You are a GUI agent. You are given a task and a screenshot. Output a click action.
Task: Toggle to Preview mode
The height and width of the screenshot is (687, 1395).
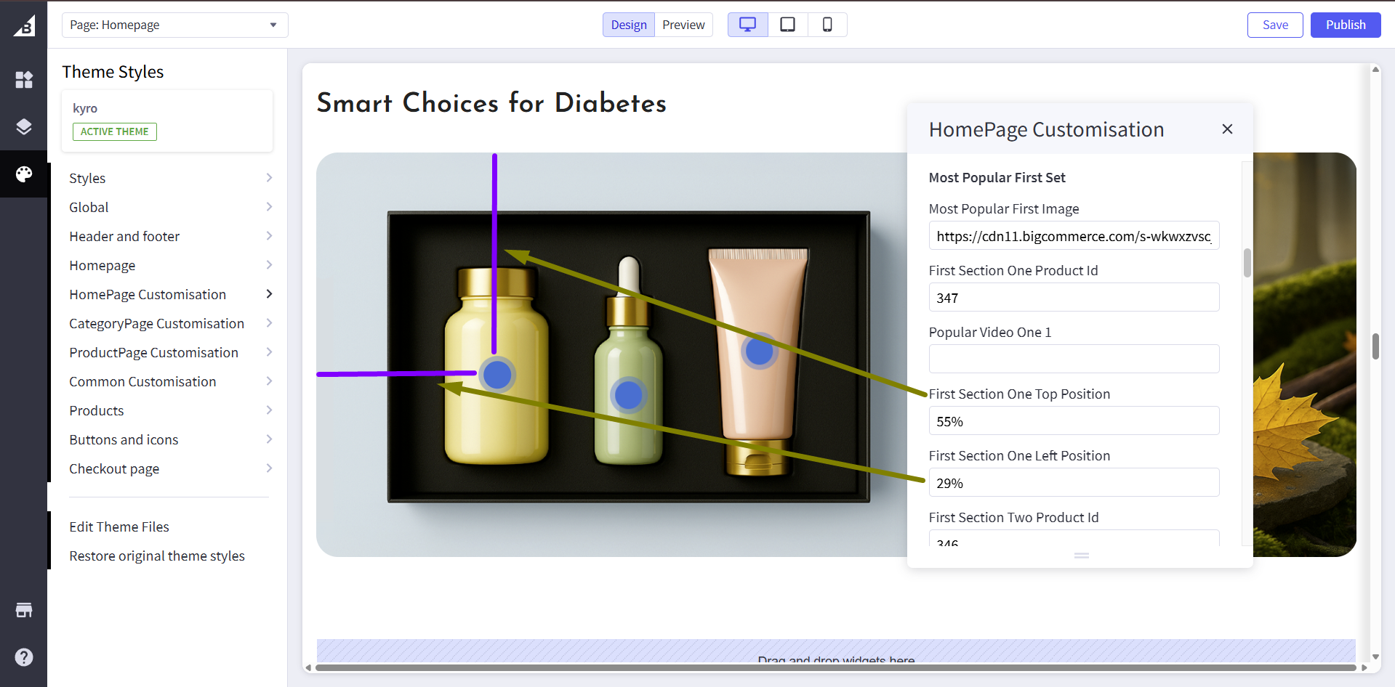[x=683, y=25]
